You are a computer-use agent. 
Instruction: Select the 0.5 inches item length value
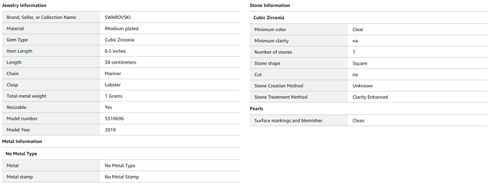[116, 51]
